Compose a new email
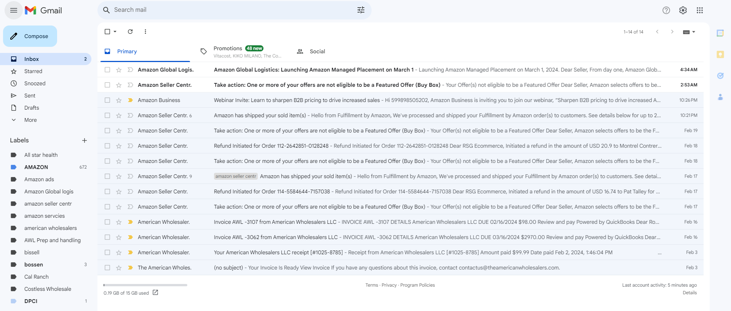Screen dimensions: 731x311 click(30, 36)
